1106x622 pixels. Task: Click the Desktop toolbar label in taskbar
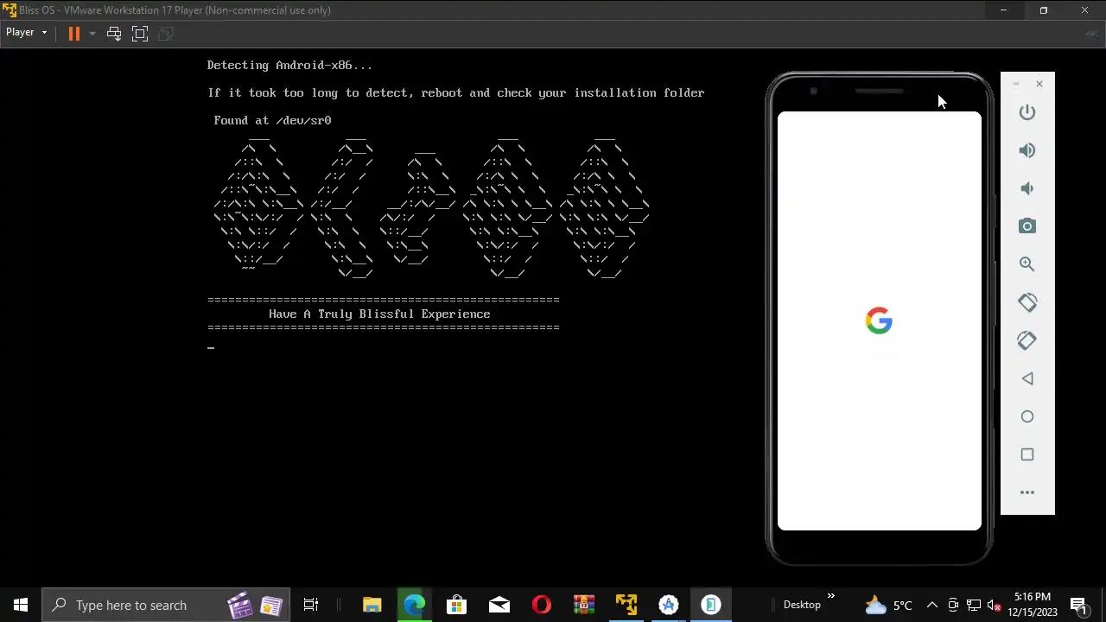802,605
